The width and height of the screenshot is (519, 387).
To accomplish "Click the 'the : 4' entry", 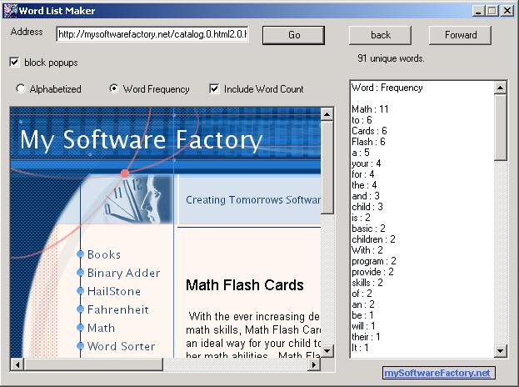I will coord(364,185).
